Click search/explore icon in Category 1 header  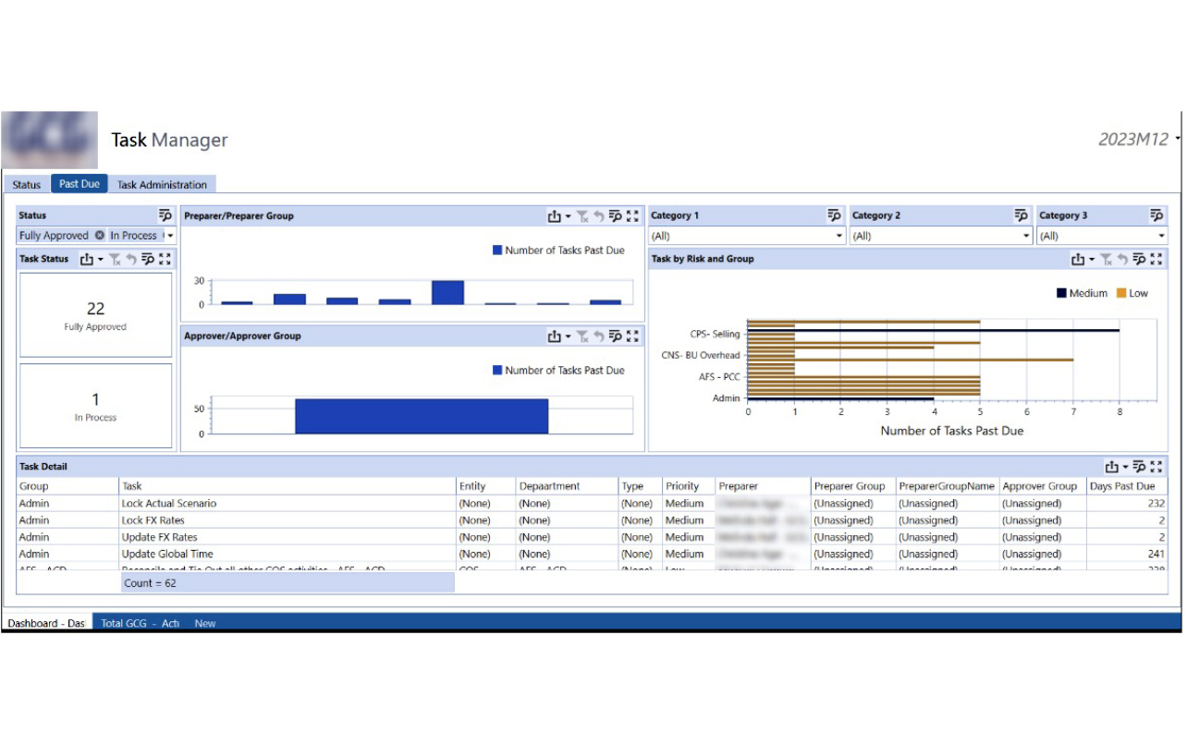pos(834,215)
